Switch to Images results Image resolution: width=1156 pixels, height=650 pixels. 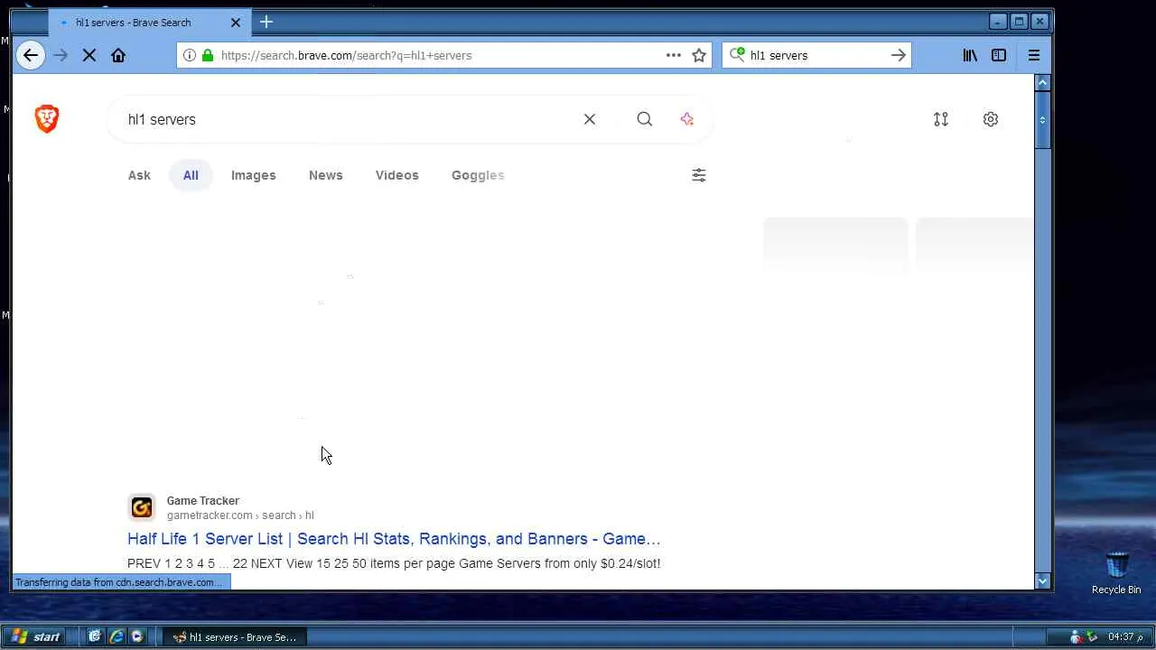254,175
